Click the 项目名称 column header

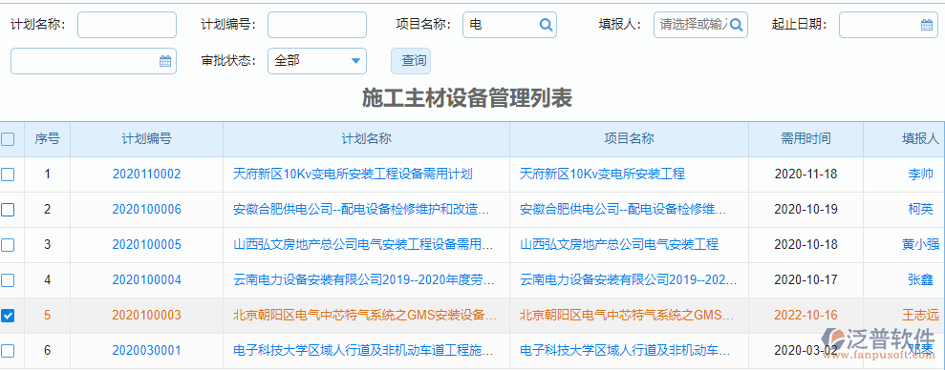click(629, 139)
